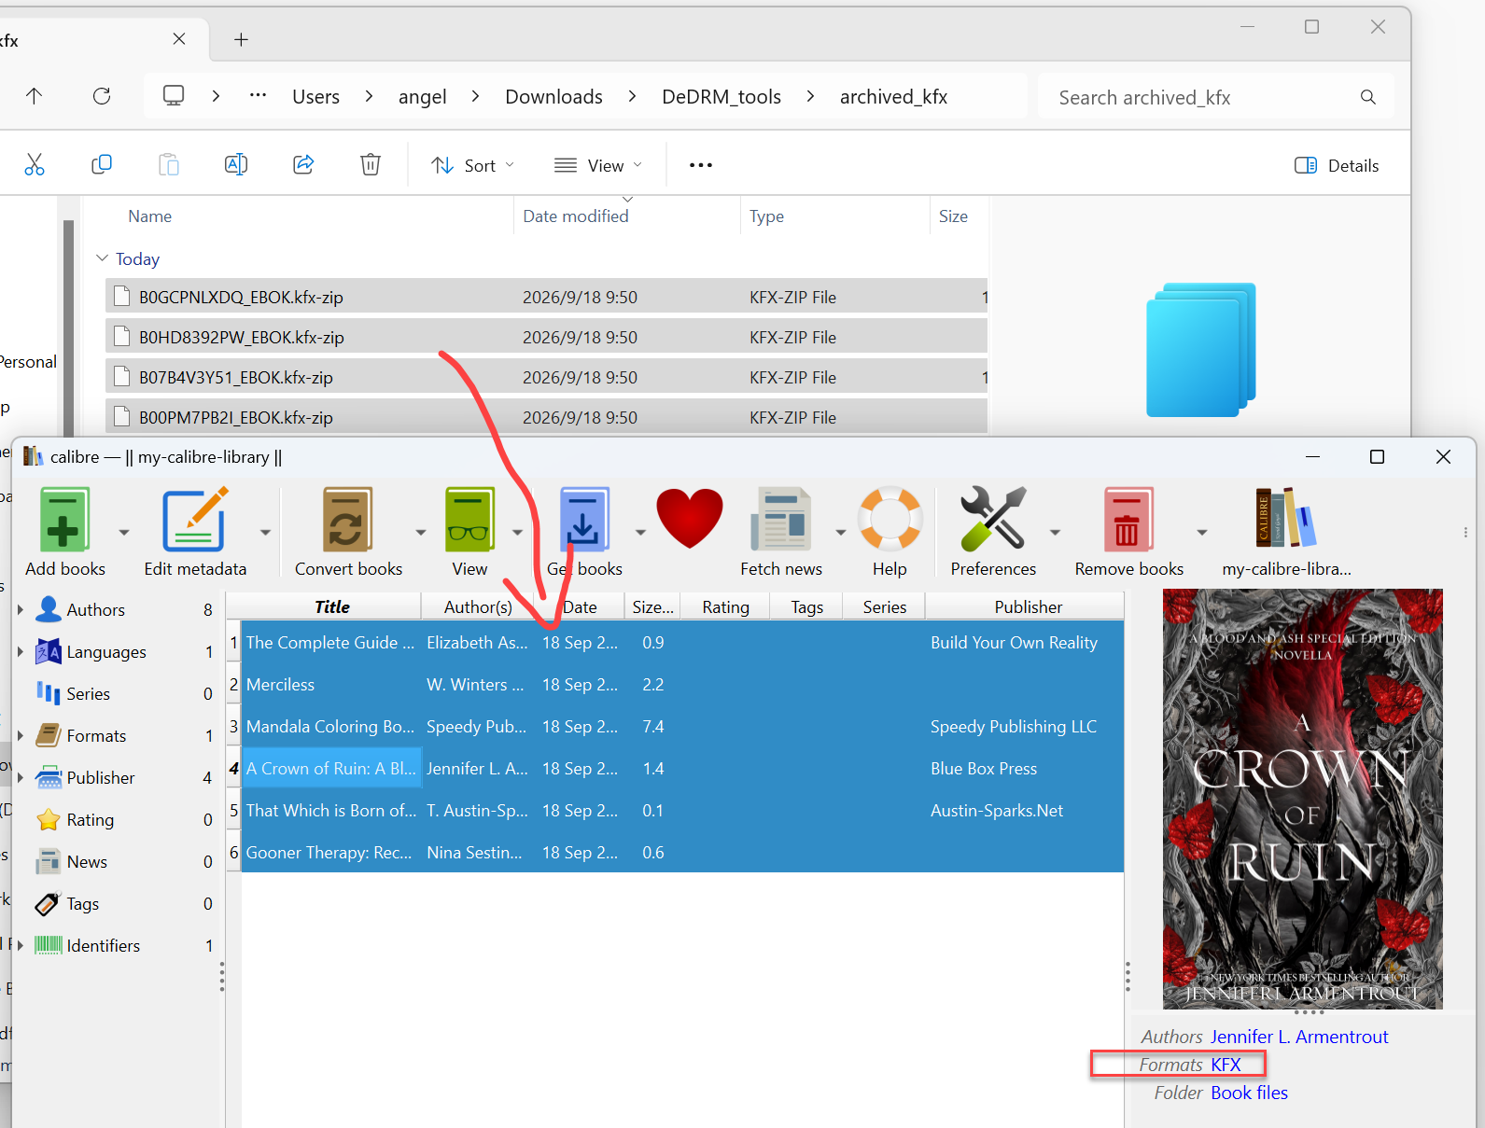Click Jennifer L. Armentrout author link
The image size is (1485, 1128).
point(1299,1037)
